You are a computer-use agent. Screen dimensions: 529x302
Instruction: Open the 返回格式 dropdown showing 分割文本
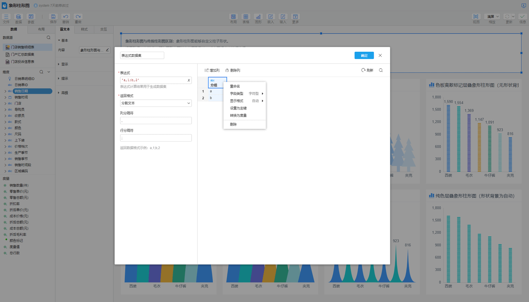tap(156, 103)
